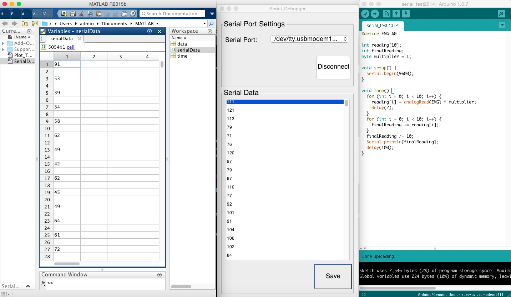Click Serial Data list scrollbar thumb
This screenshot has height=297, width=511.
point(346,103)
